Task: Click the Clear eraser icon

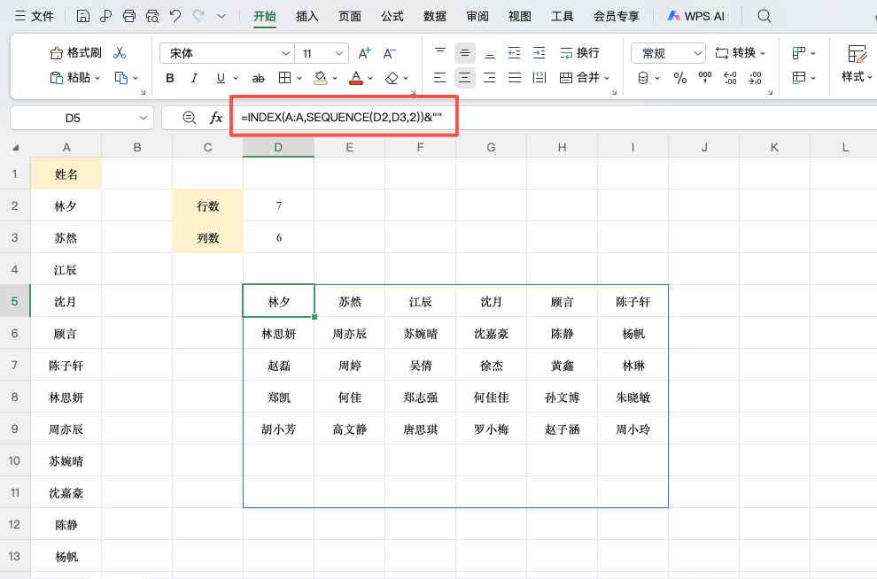Action: (392, 78)
